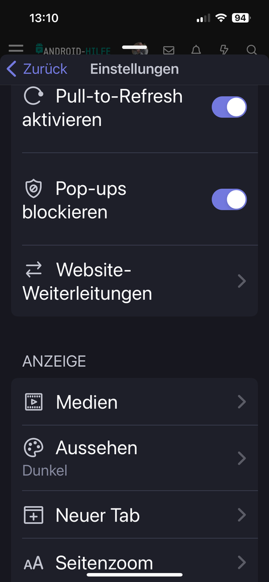Tap the Neuer Tab plus-window icon
The width and height of the screenshot is (269, 582).
click(x=33, y=515)
